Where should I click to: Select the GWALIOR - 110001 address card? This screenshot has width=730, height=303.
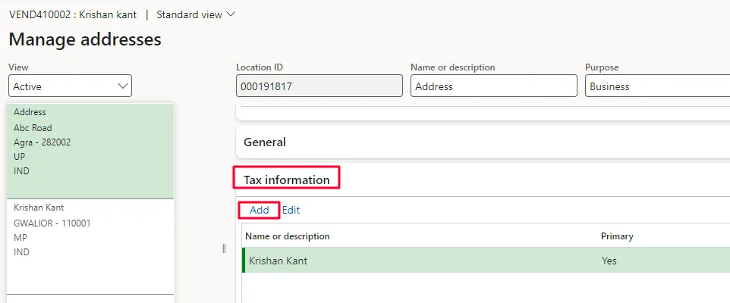(x=91, y=247)
